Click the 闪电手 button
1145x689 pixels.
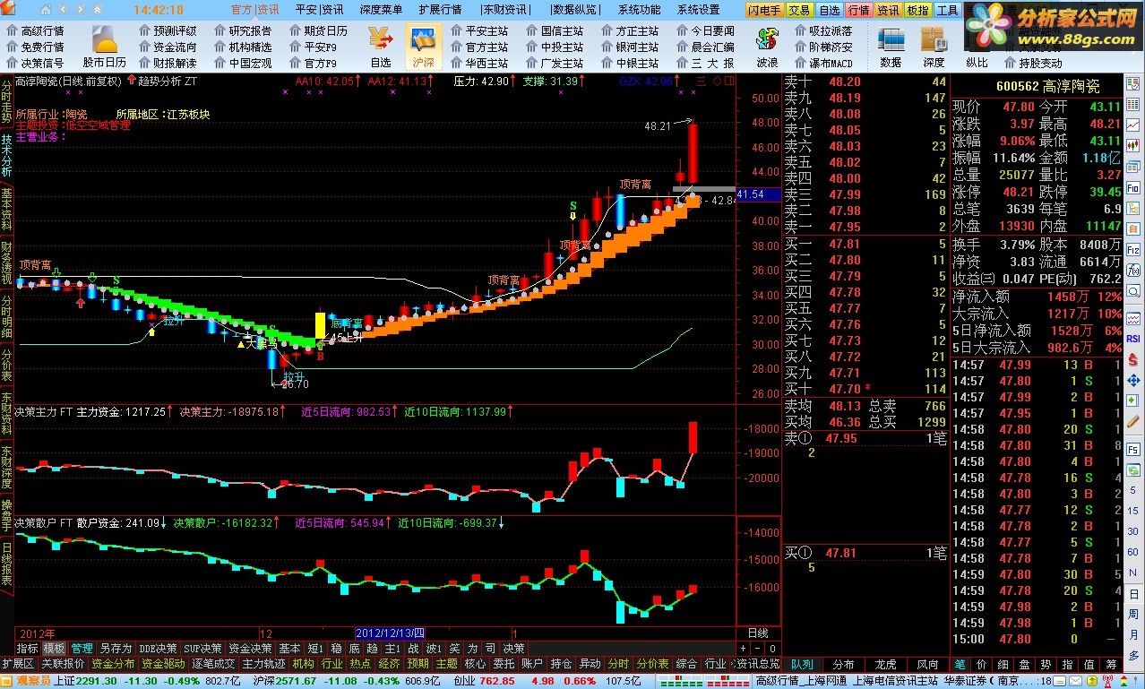(x=764, y=10)
